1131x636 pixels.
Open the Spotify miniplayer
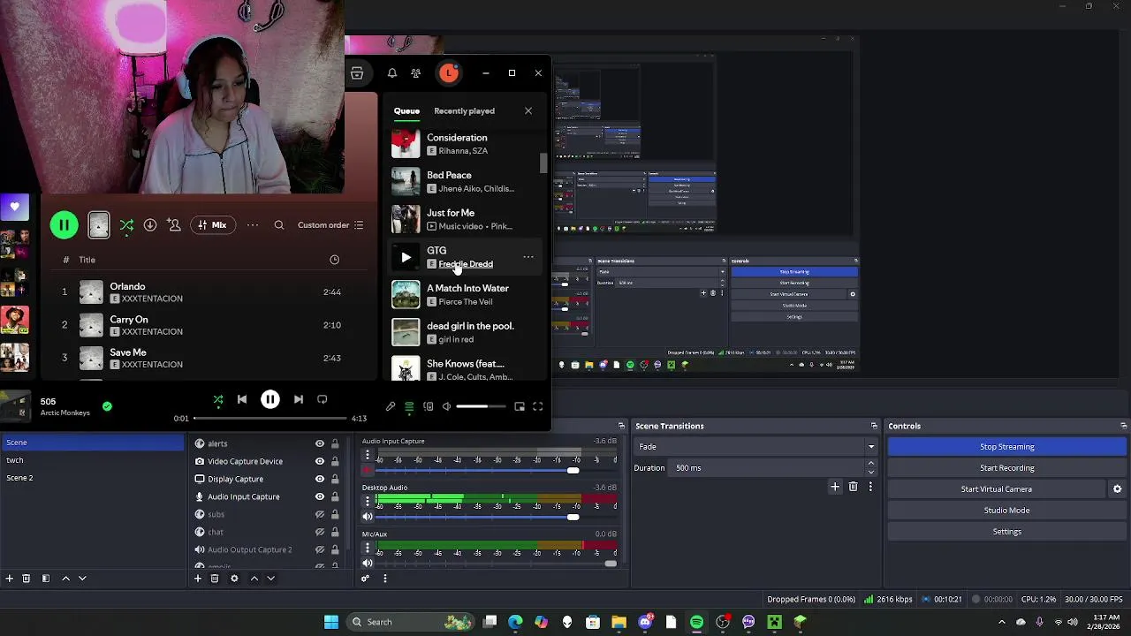click(520, 407)
